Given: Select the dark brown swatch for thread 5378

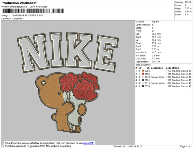Looking at the screenshot, I should click(143, 86).
